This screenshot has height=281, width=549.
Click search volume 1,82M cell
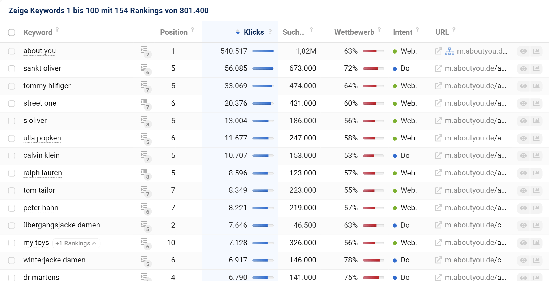pos(306,51)
